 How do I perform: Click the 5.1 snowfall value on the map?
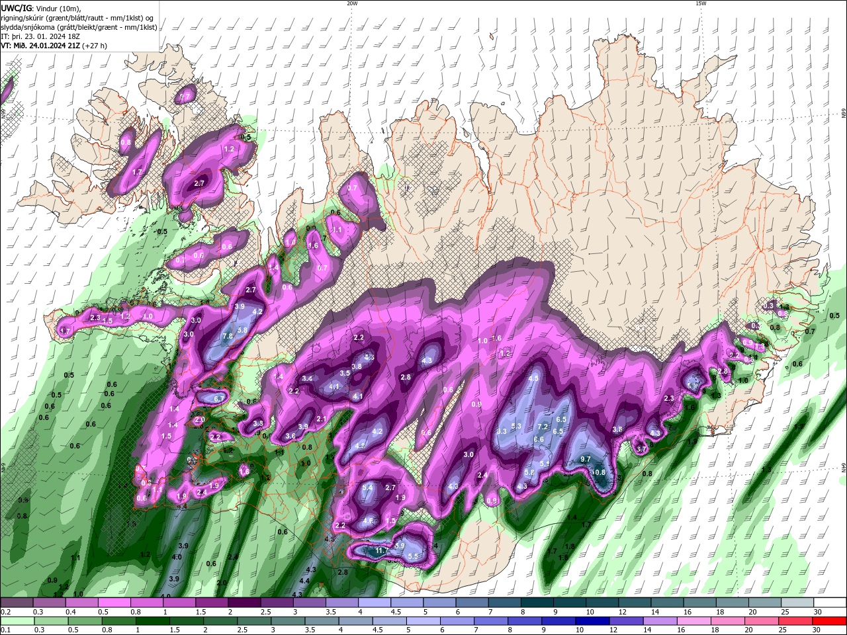point(545,464)
